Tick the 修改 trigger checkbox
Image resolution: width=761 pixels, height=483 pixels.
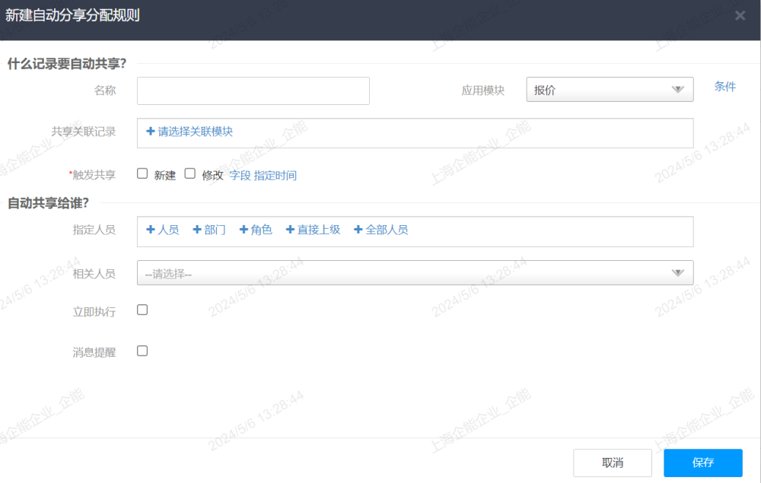[189, 173]
